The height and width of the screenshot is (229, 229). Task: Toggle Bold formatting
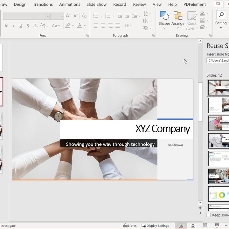[6, 25]
